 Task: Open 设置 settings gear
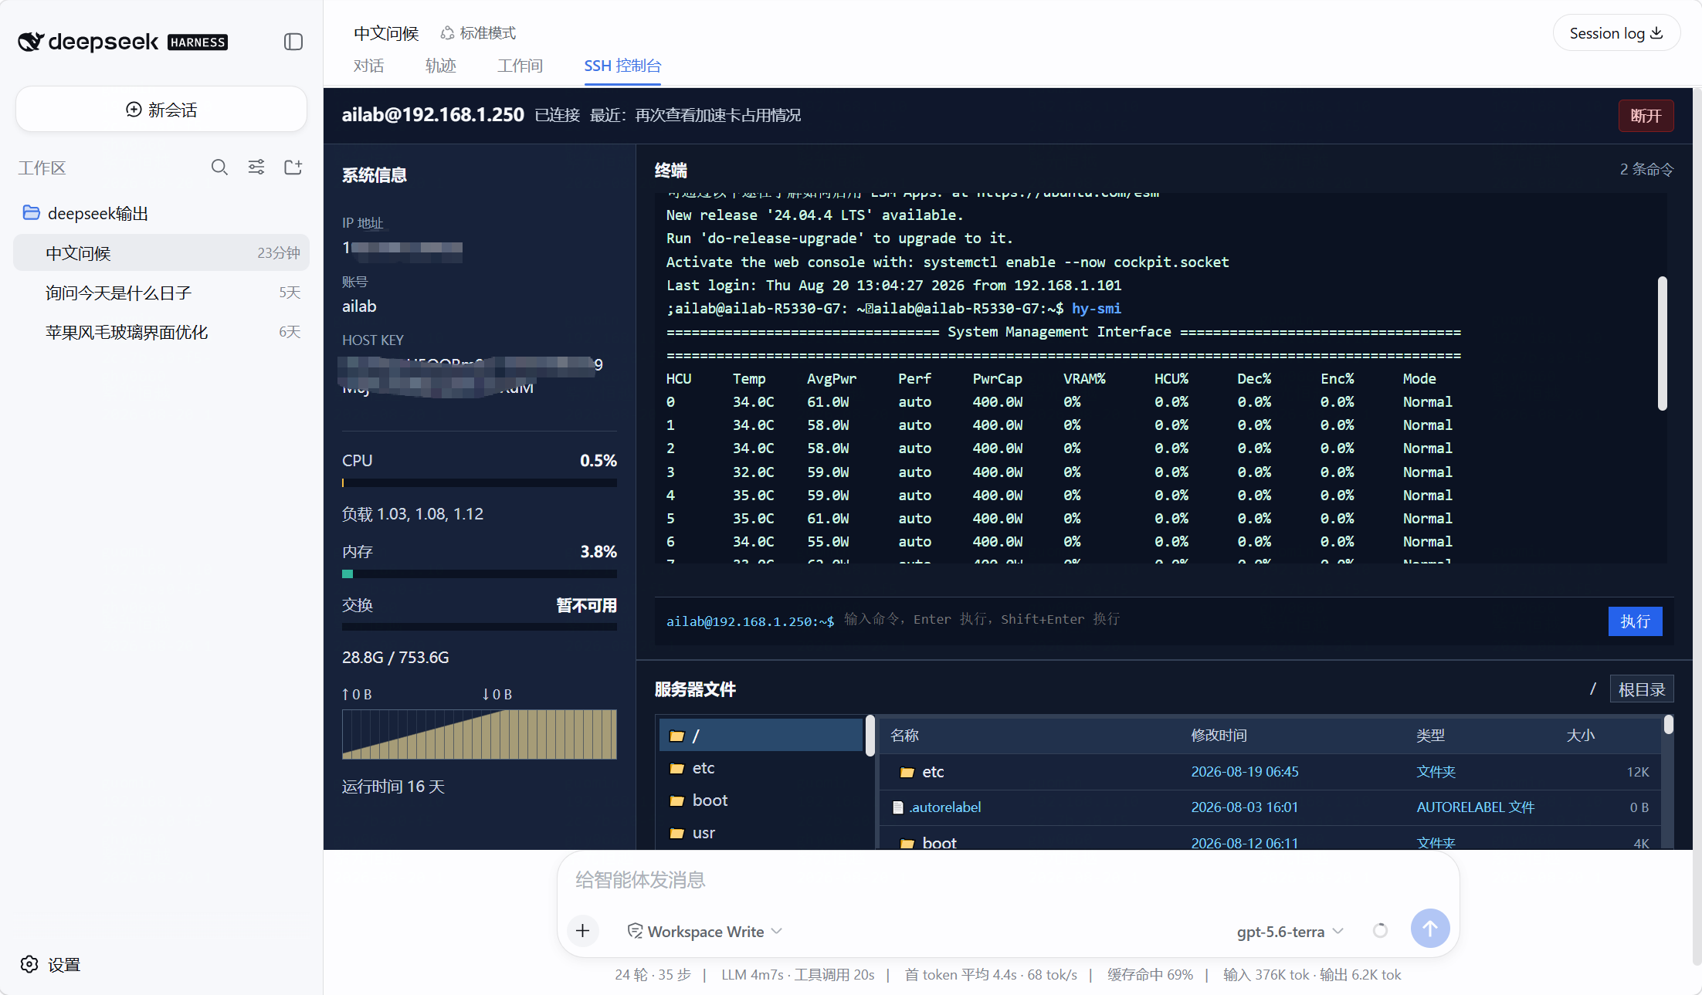[x=50, y=964]
